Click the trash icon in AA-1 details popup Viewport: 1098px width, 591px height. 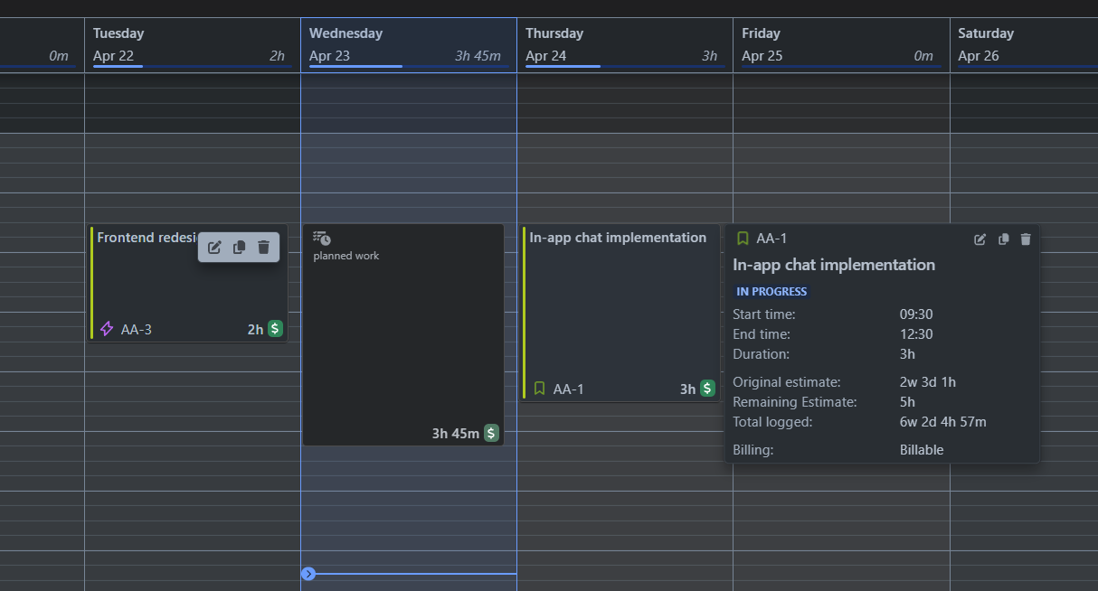point(1026,239)
